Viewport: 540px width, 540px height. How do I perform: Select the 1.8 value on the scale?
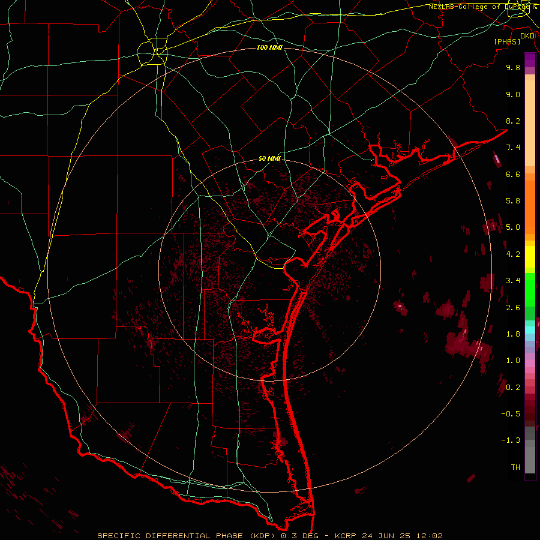tap(513, 334)
